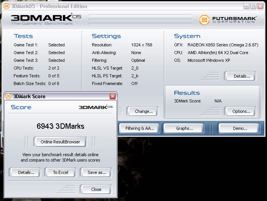Open Filtering & AA... settings

[140, 128]
